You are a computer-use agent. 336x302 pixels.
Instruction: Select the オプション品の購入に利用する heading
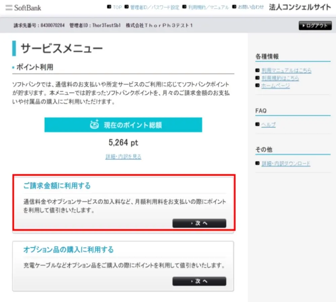click(x=68, y=250)
